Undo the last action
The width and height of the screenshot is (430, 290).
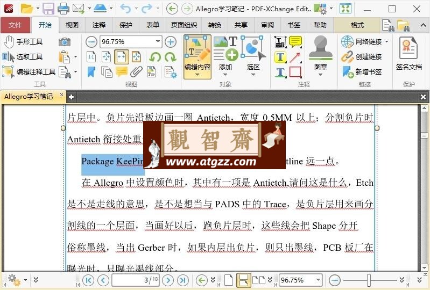click(x=125, y=9)
